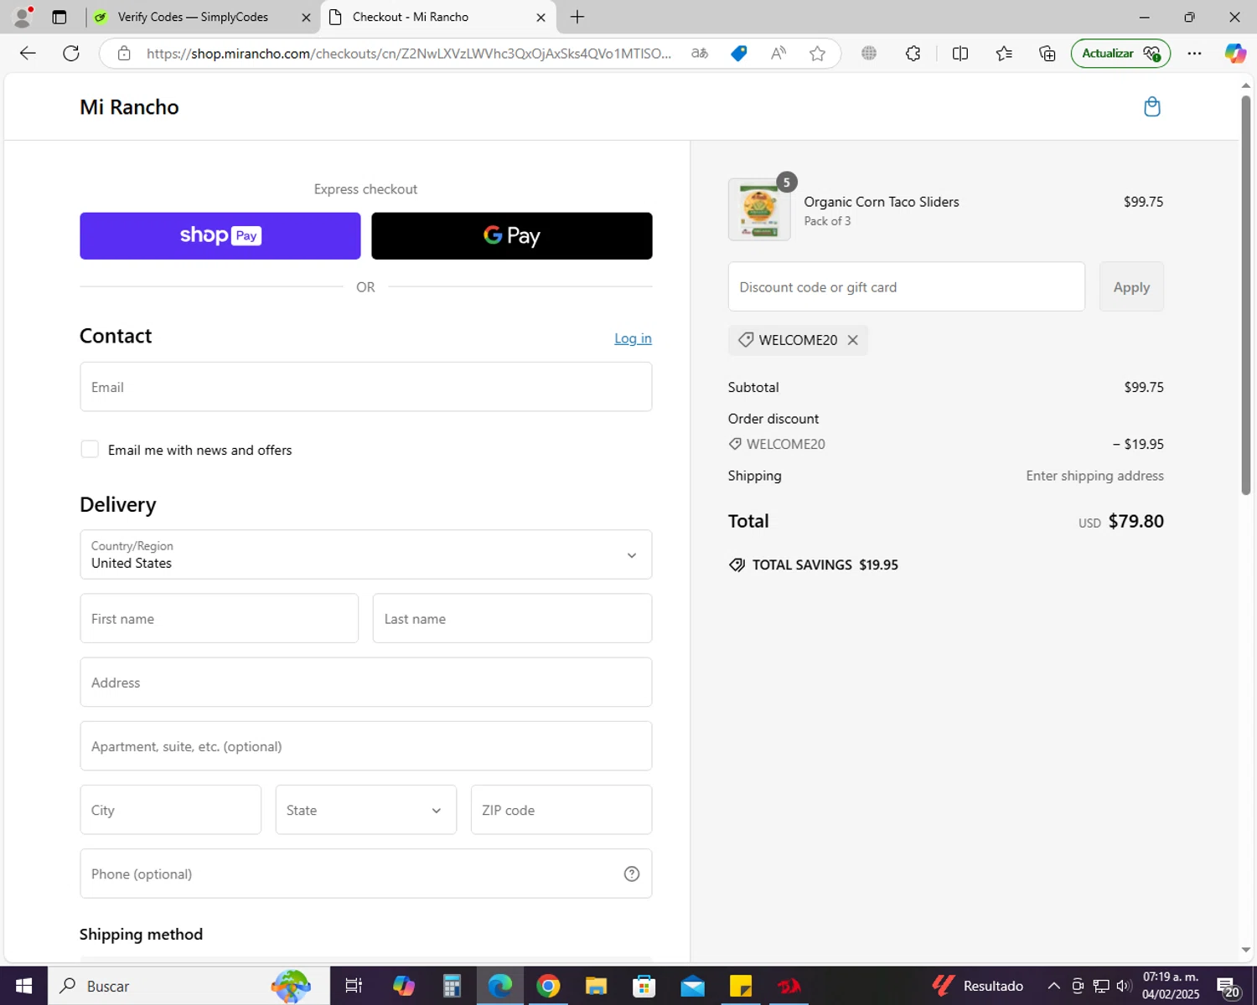Click the Email input field
Image resolution: width=1257 pixels, height=1005 pixels.
click(365, 387)
